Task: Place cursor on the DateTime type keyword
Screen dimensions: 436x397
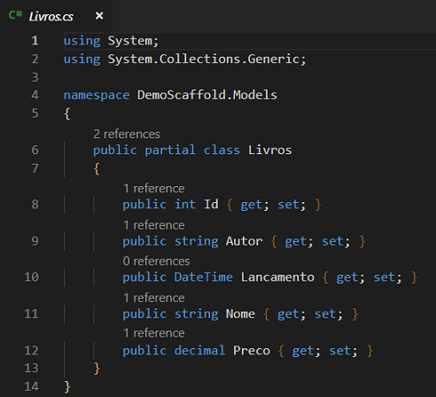Action: point(203,277)
